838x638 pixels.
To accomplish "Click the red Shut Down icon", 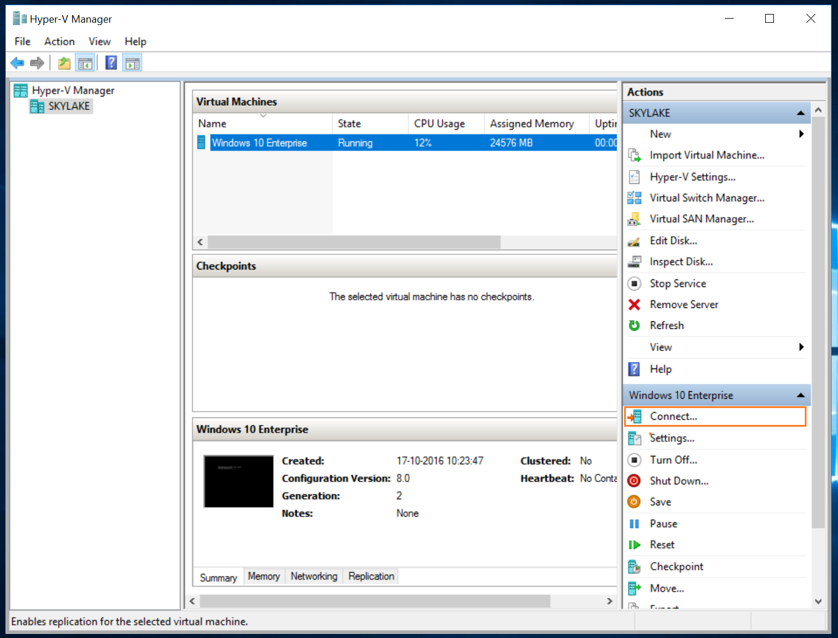I will [x=635, y=481].
